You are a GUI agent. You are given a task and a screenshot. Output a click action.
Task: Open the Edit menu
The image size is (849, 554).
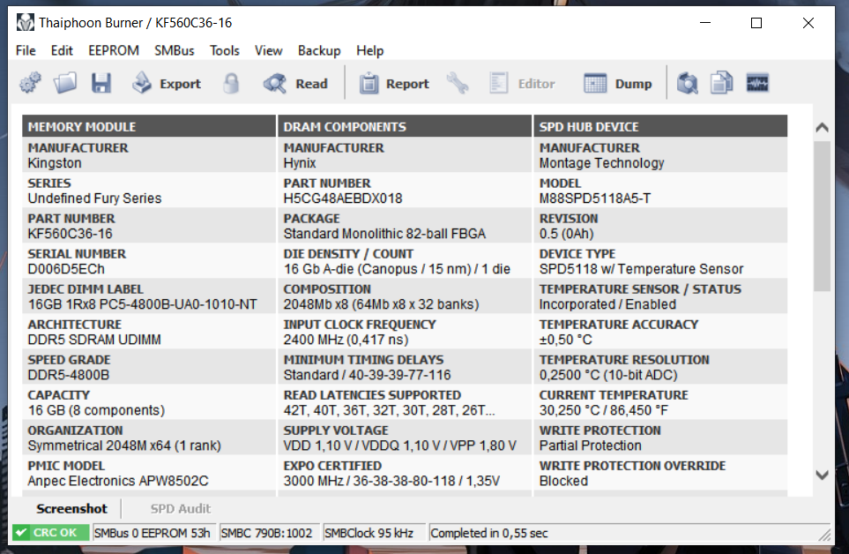[x=62, y=50]
